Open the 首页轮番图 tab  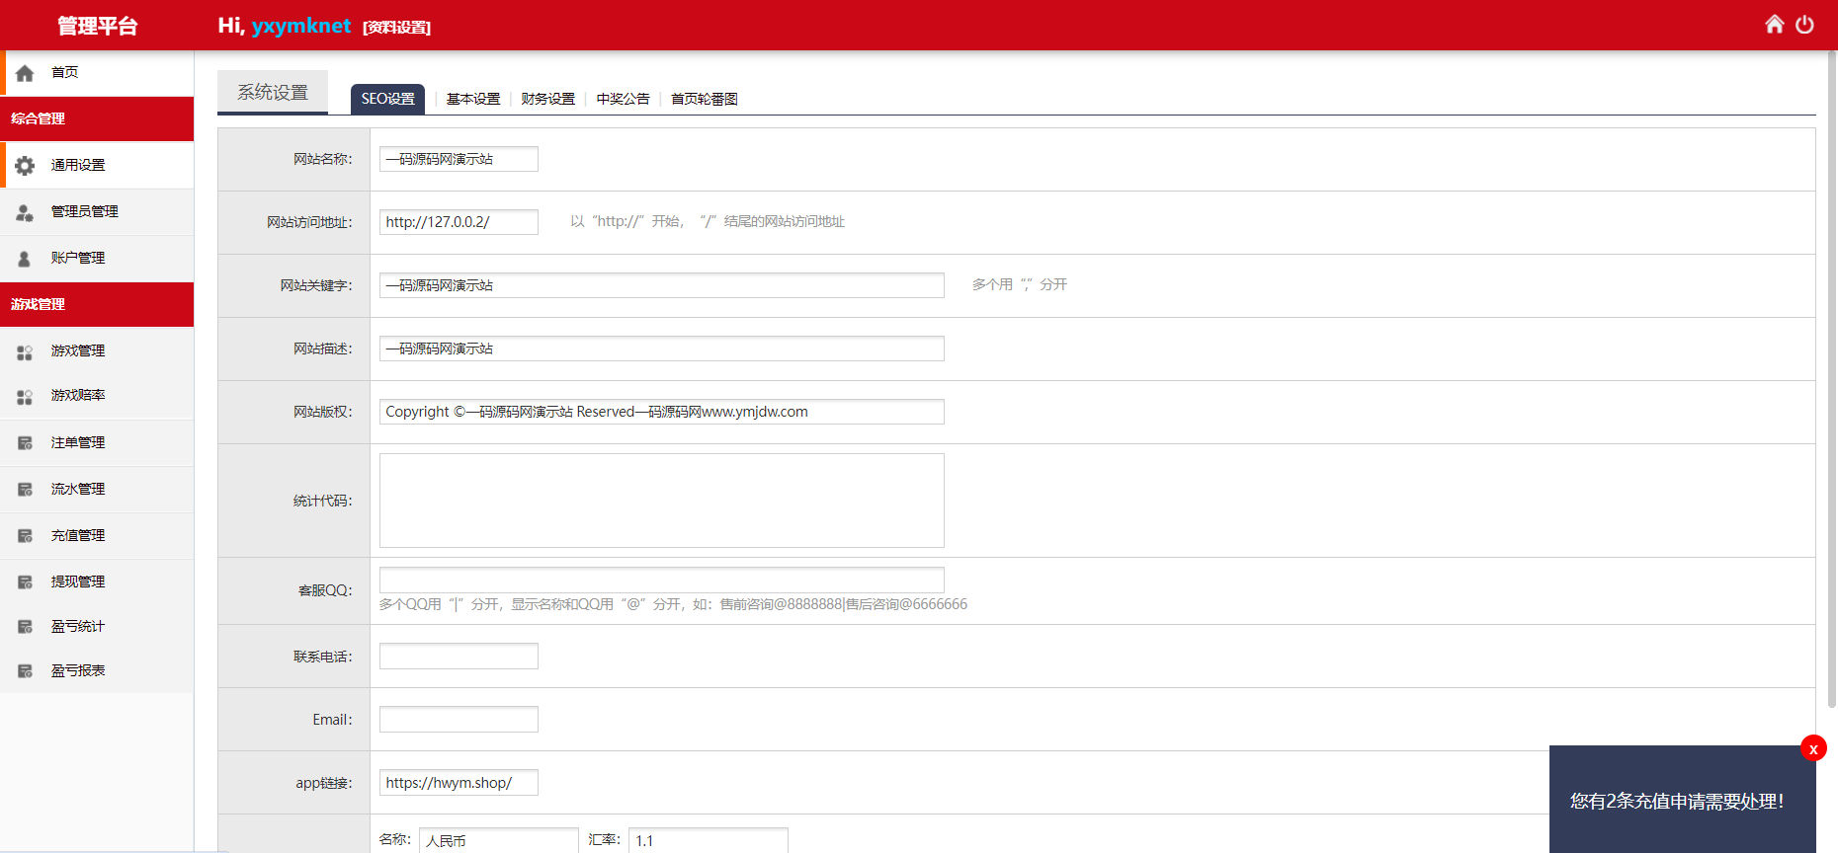(705, 99)
